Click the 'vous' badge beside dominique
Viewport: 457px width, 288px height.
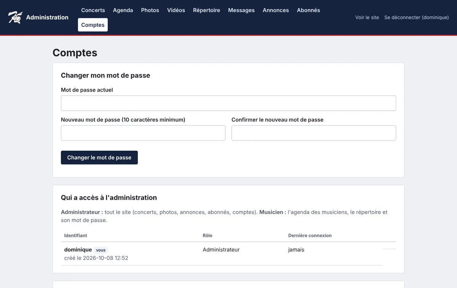tap(101, 250)
